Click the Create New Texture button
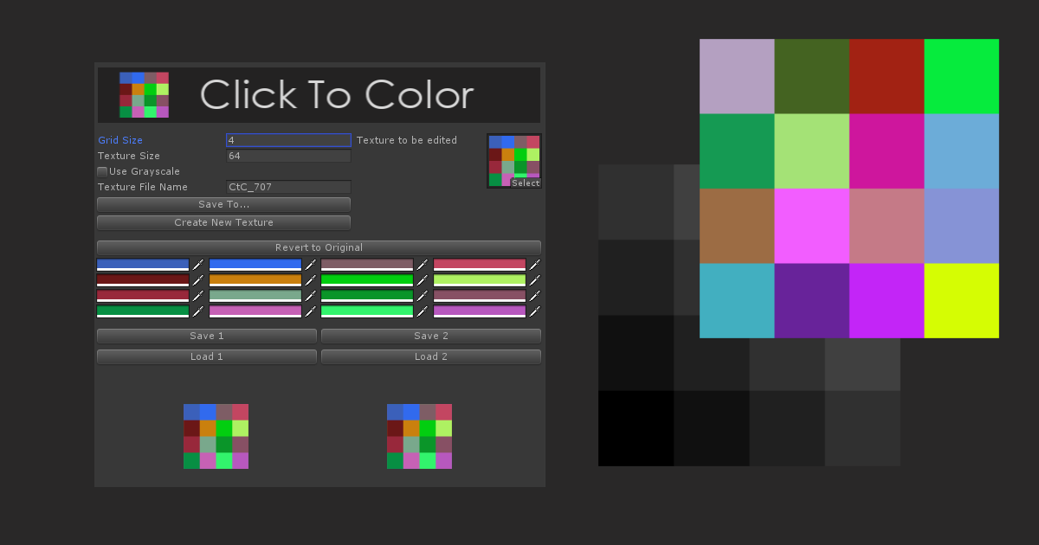Screen dimensions: 1039x545 point(223,222)
